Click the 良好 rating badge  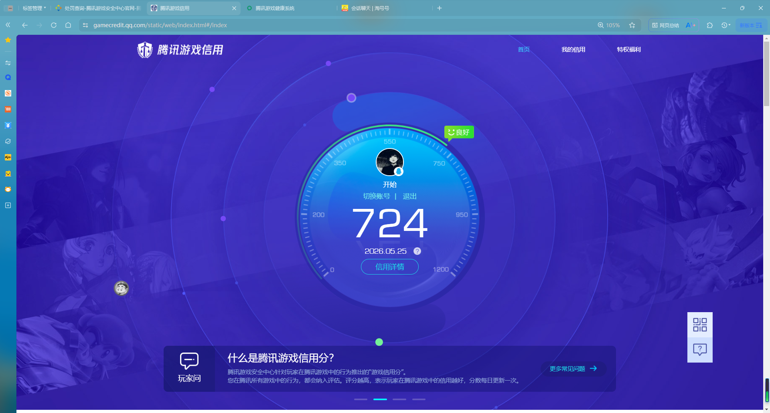[459, 132]
